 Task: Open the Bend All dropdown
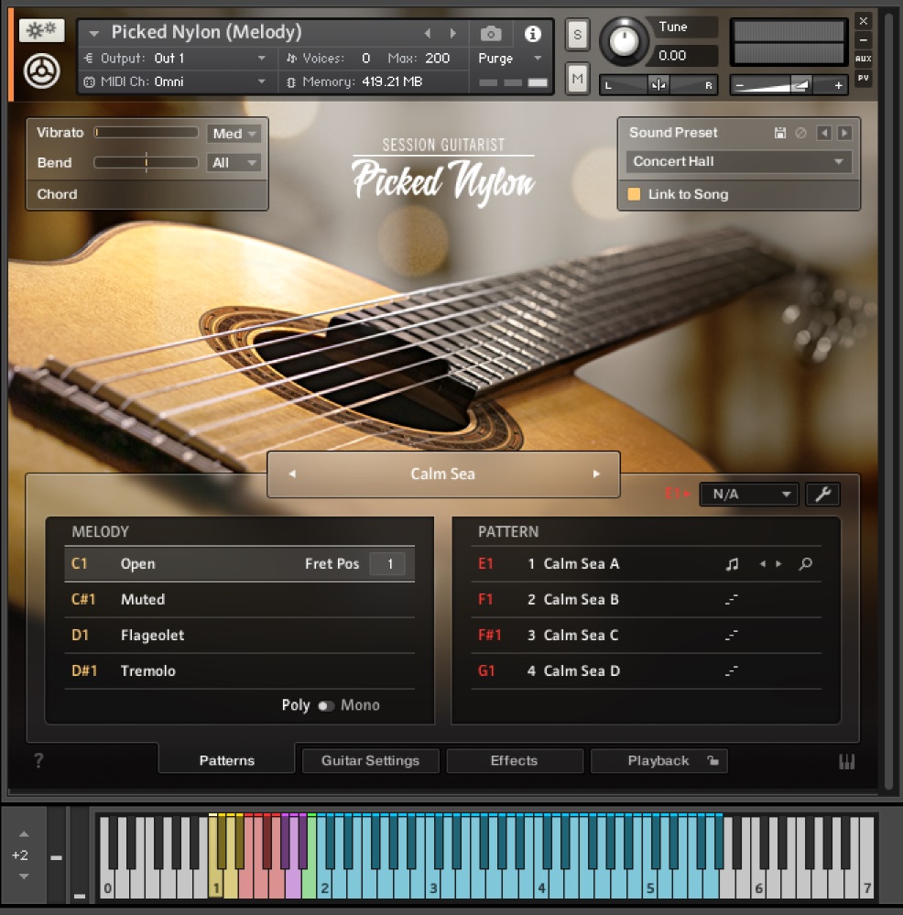234,163
